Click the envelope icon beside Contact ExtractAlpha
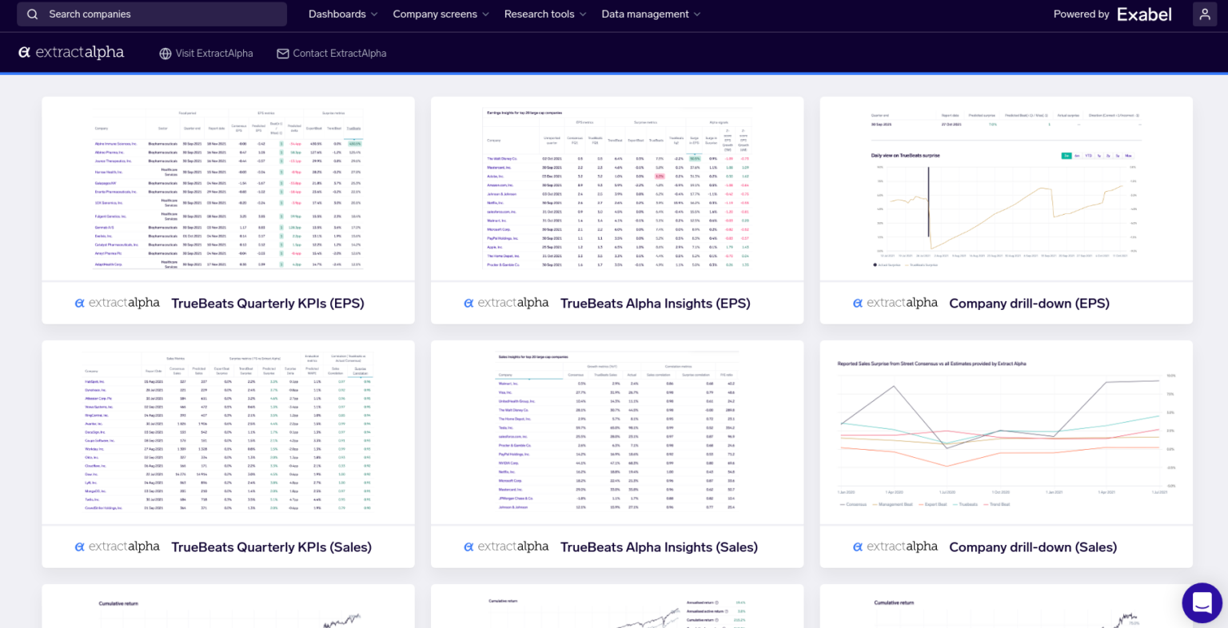The image size is (1228, 628). coord(282,53)
